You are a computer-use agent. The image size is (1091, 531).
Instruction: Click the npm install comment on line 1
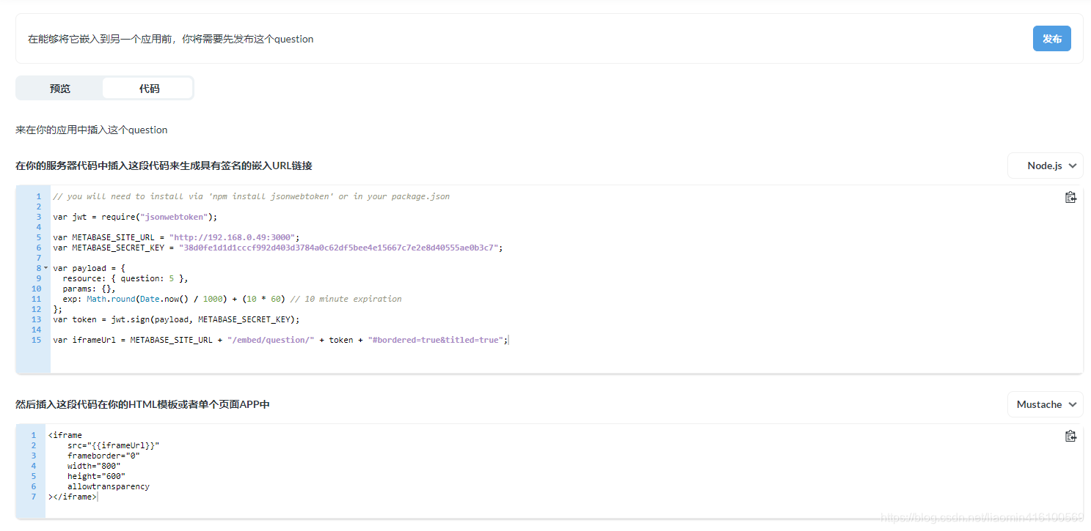pyautogui.click(x=251, y=196)
